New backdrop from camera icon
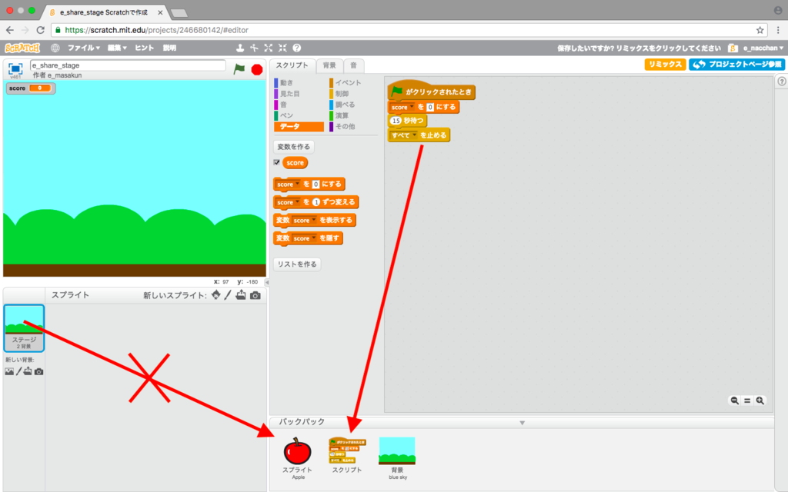This screenshot has width=788, height=492. (x=38, y=371)
